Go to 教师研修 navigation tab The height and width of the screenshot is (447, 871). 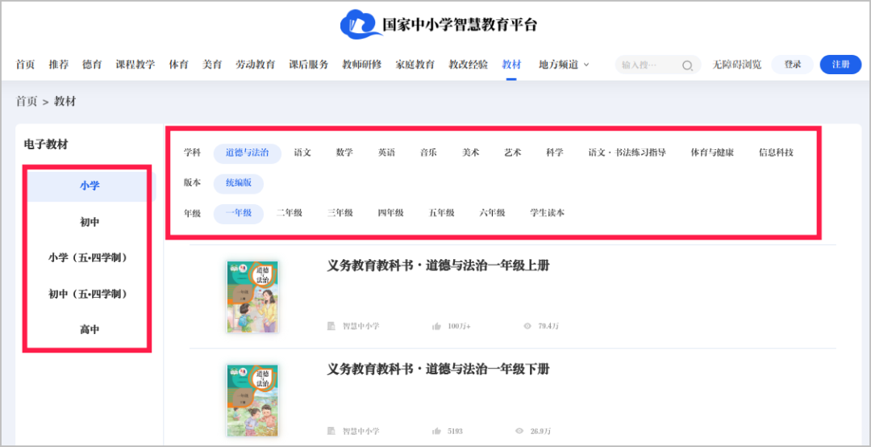pyautogui.click(x=361, y=65)
